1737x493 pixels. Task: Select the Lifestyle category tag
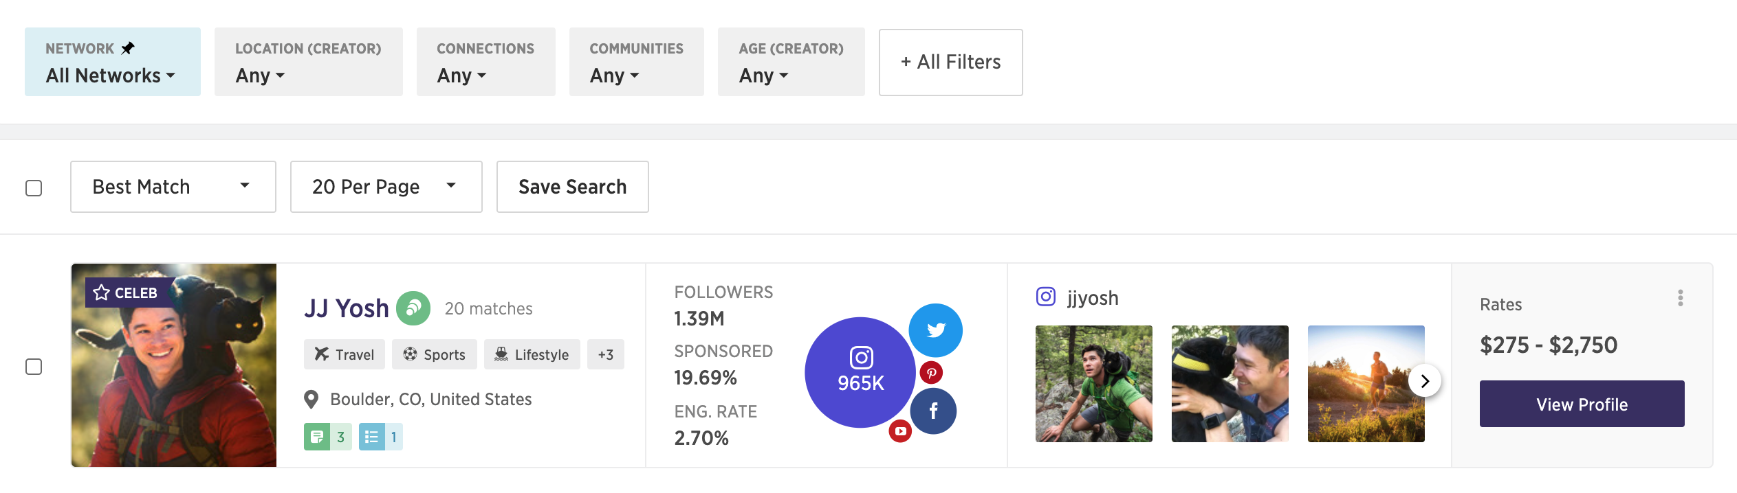pos(532,354)
